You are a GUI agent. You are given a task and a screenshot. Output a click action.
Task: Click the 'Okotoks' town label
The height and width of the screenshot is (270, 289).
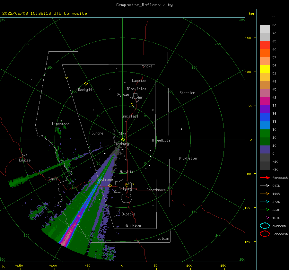pos(128,214)
